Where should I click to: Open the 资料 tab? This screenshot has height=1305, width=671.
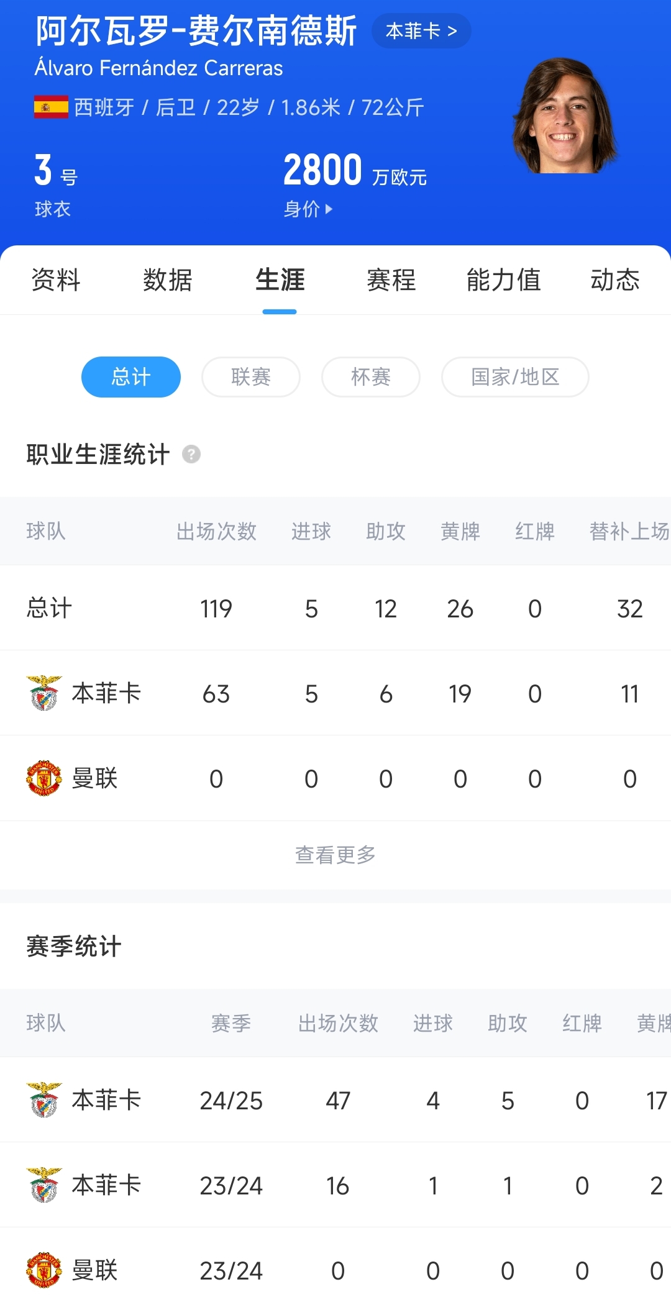[56, 280]
